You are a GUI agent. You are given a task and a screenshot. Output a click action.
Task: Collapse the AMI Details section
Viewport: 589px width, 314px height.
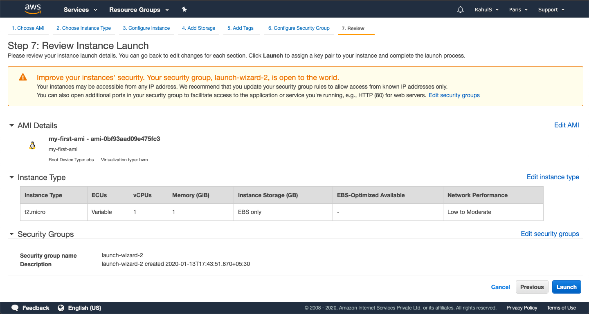(x=11, y=125)
